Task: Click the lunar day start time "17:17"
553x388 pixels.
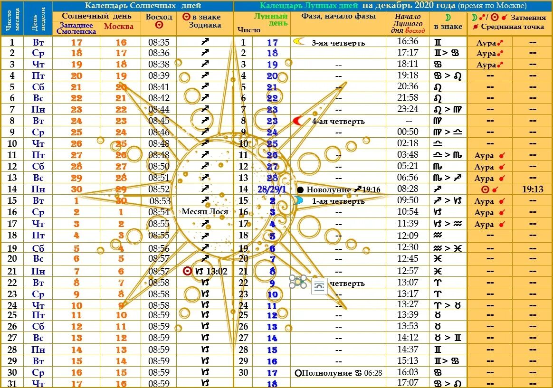Action: (408, 53)
